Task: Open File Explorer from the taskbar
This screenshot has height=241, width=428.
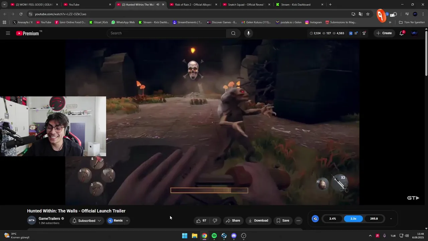Action: coord(194,236)
